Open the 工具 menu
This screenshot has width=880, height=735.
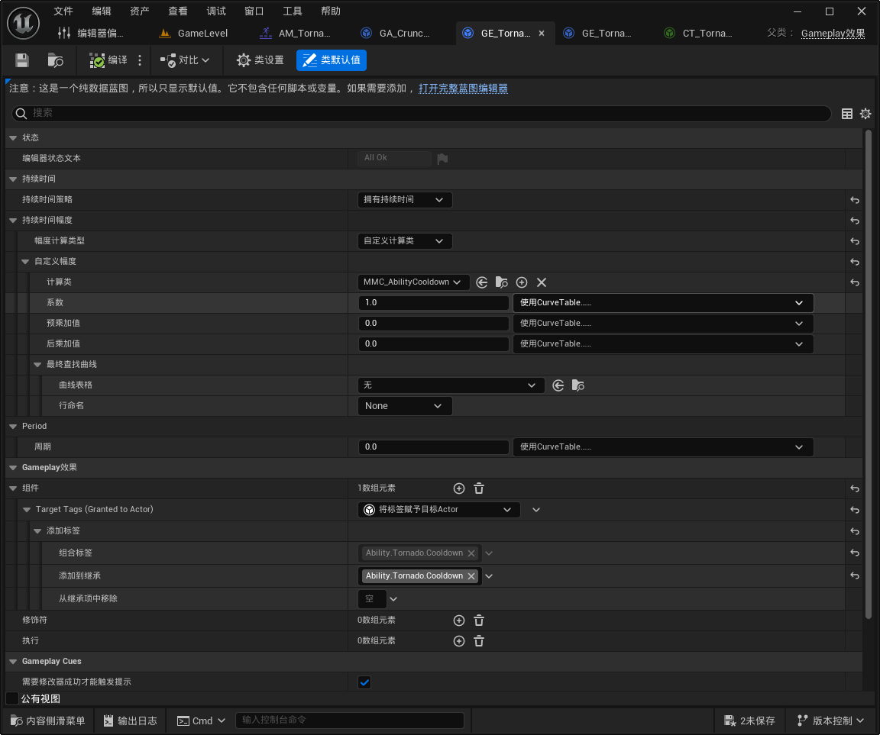[293, 11]
